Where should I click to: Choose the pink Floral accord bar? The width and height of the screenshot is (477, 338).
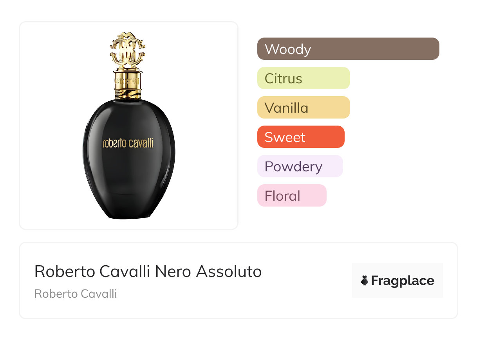pos(292,196)
